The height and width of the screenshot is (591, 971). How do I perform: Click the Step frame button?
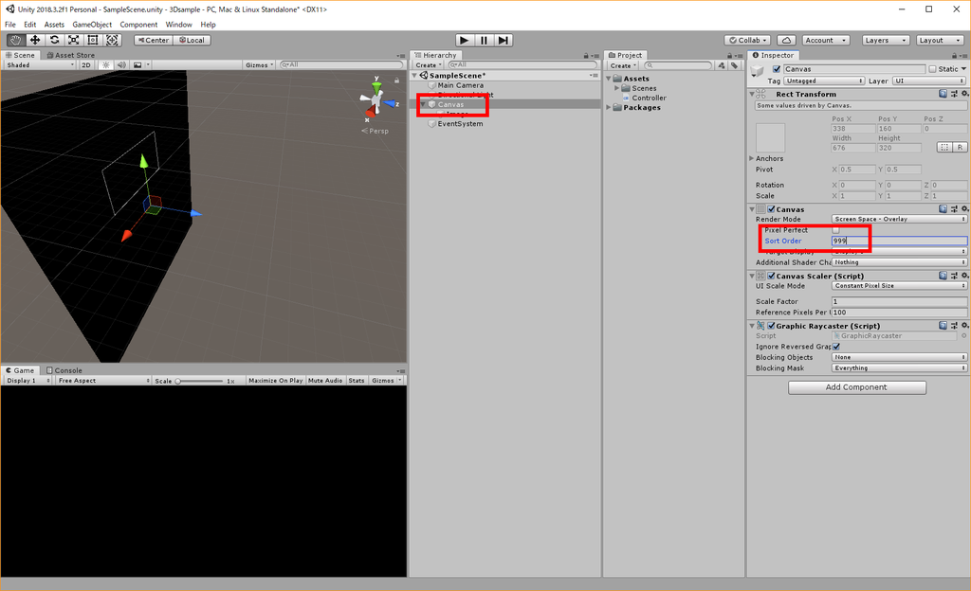pyautogui.click(x=503, y=40)
